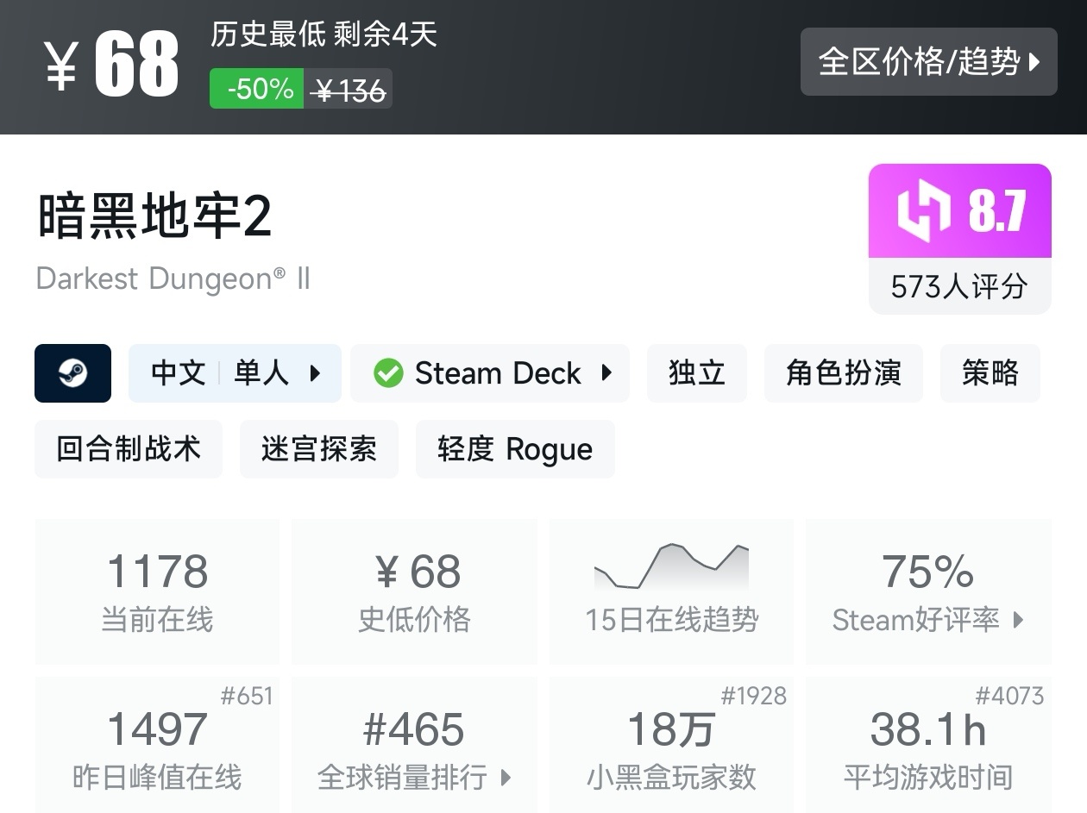Click the 迷宫探索 tag

click(x=319, y=448)
